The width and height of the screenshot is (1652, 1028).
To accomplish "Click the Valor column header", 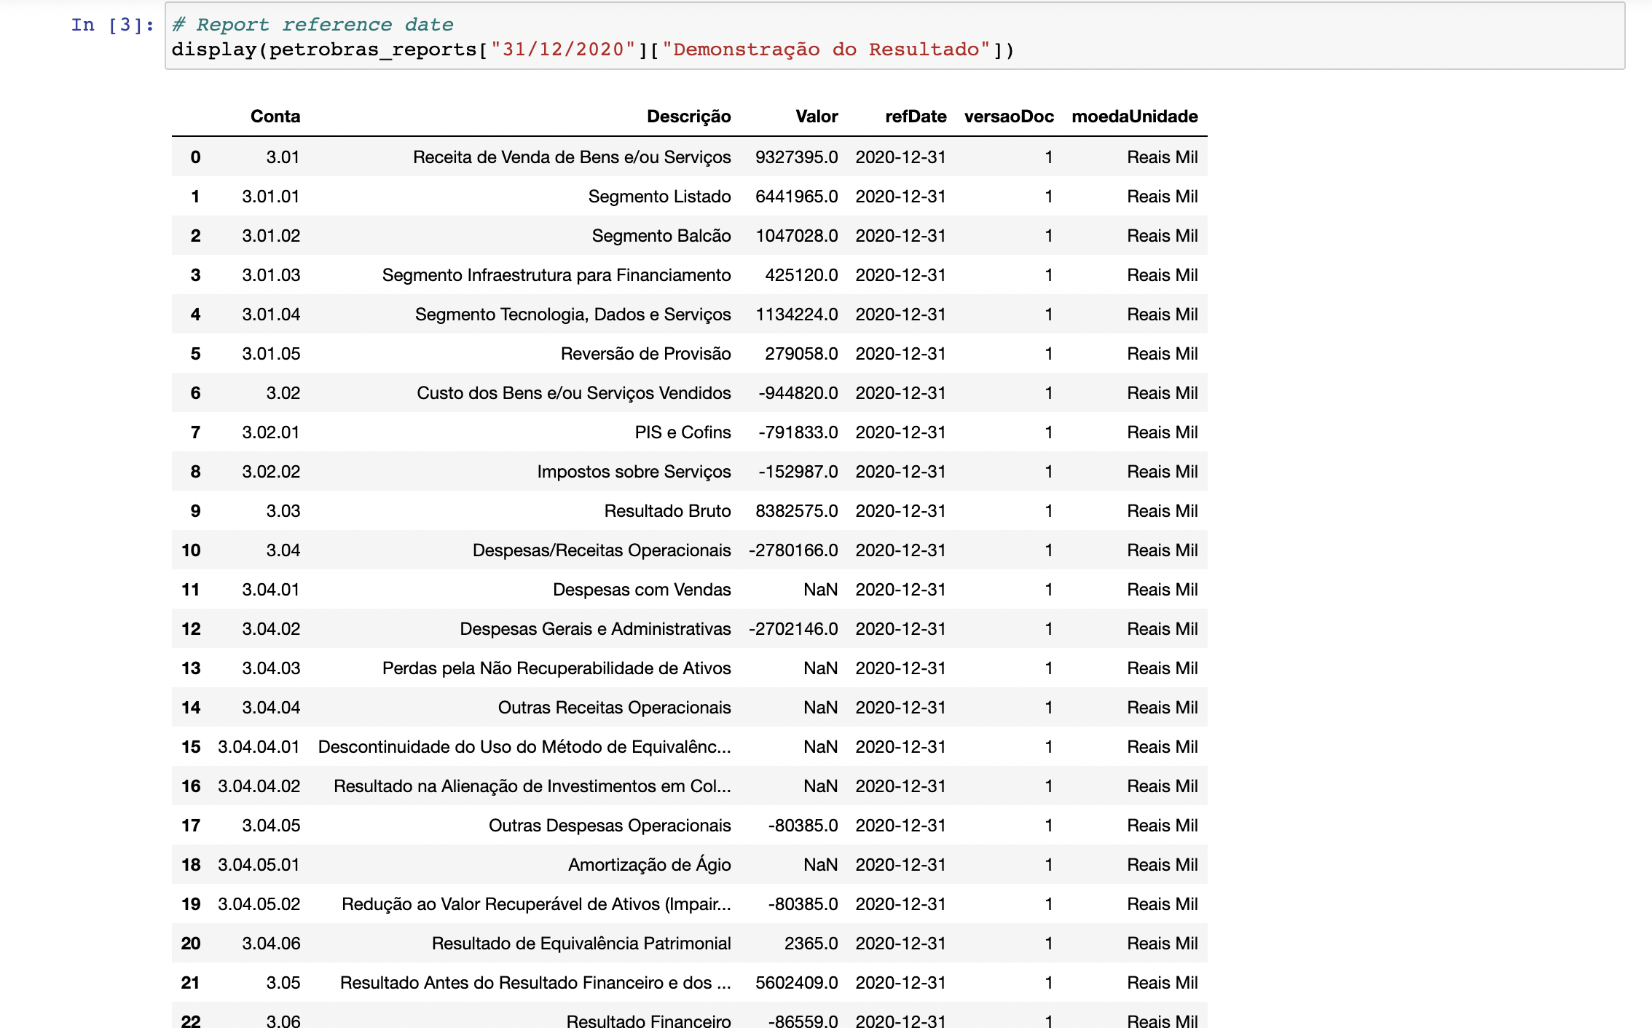I will 816,116.
